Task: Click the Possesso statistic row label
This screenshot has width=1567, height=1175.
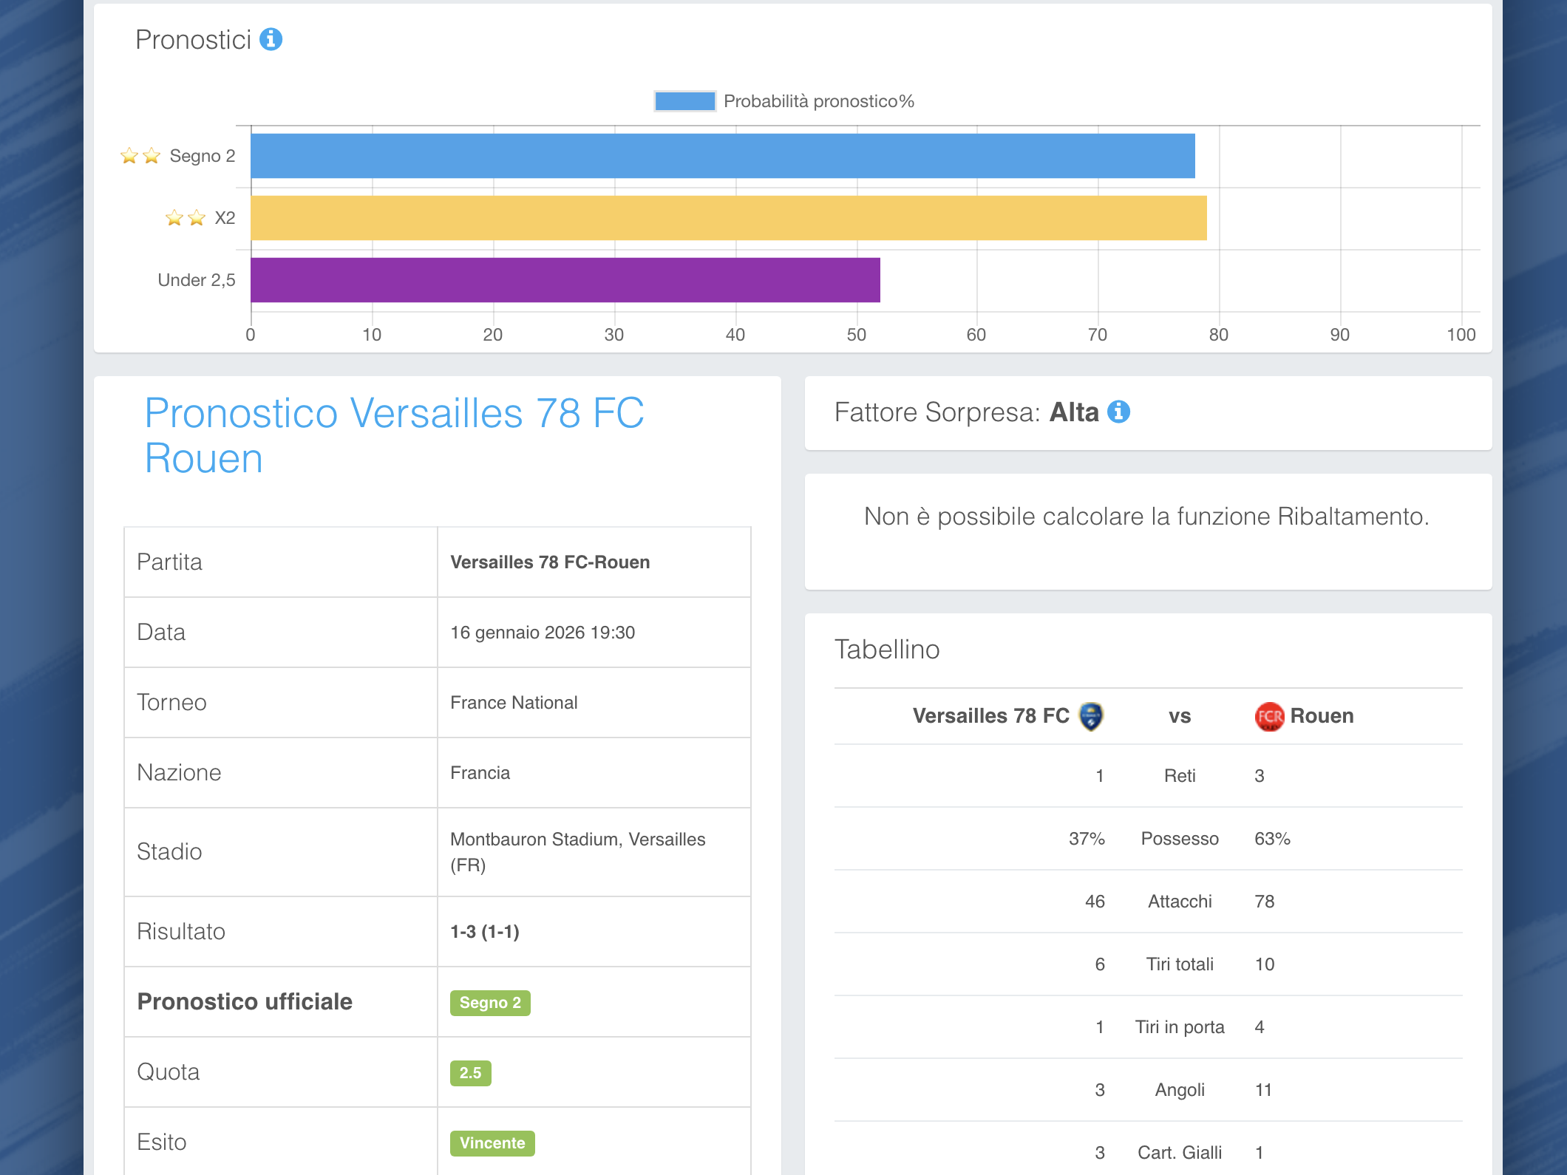Action: click(1180, 839)
